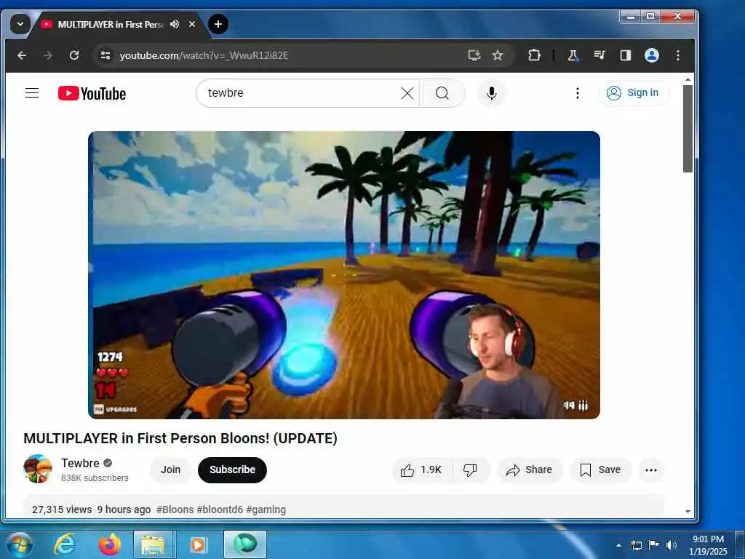Open the Windows Start menu
The height and width of the screenshot is (559, 745).
[x=20, y=544]
